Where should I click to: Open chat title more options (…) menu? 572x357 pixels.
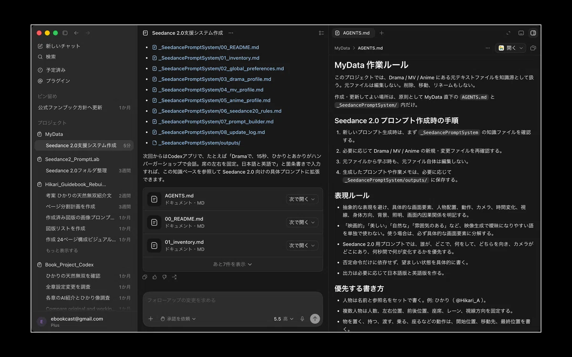click(231, 33)
